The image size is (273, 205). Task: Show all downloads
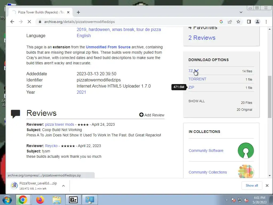pyautogui.click(x=252, y=186)
